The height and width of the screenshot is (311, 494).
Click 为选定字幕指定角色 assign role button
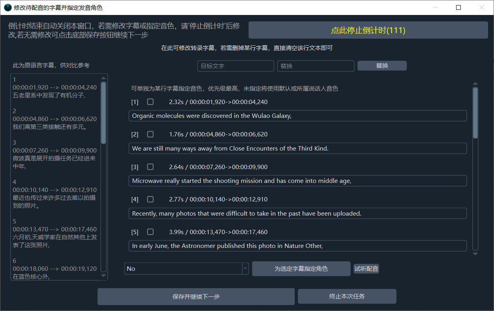(301, 268)
